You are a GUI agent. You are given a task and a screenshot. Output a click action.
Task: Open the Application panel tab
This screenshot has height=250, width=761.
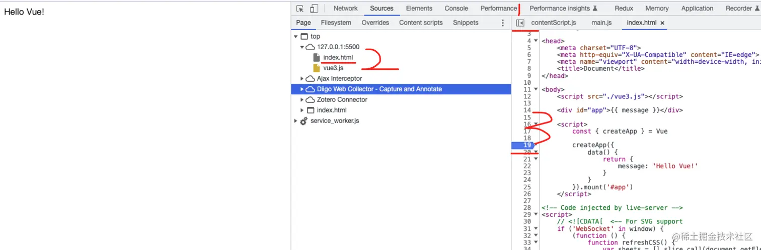click(697, 9)
